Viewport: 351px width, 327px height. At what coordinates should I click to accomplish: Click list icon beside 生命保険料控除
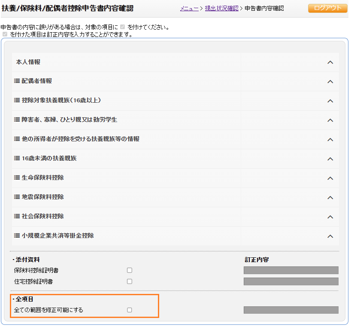point(17,178)
